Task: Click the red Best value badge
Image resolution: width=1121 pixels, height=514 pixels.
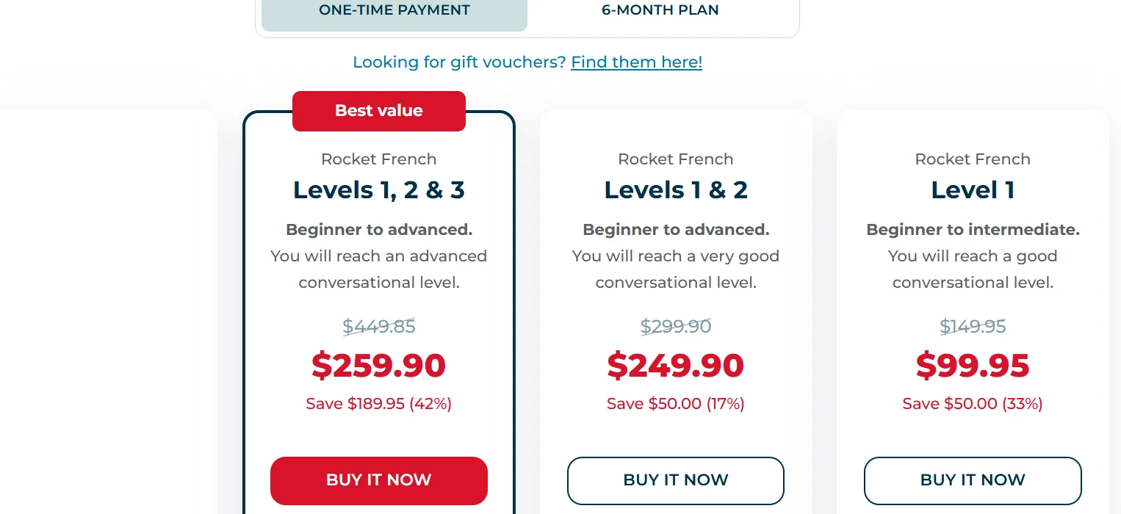Action: click(x=378, y=111)
